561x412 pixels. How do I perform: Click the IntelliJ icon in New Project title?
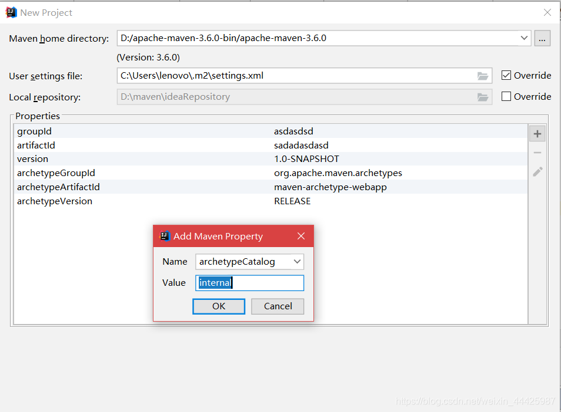(11, 12)
